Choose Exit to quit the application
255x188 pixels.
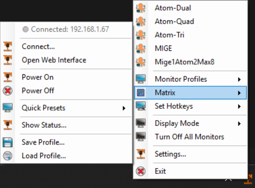[190, 171]
